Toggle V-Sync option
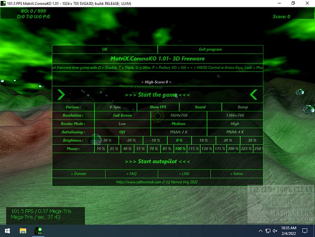 (x=115, y=107)
